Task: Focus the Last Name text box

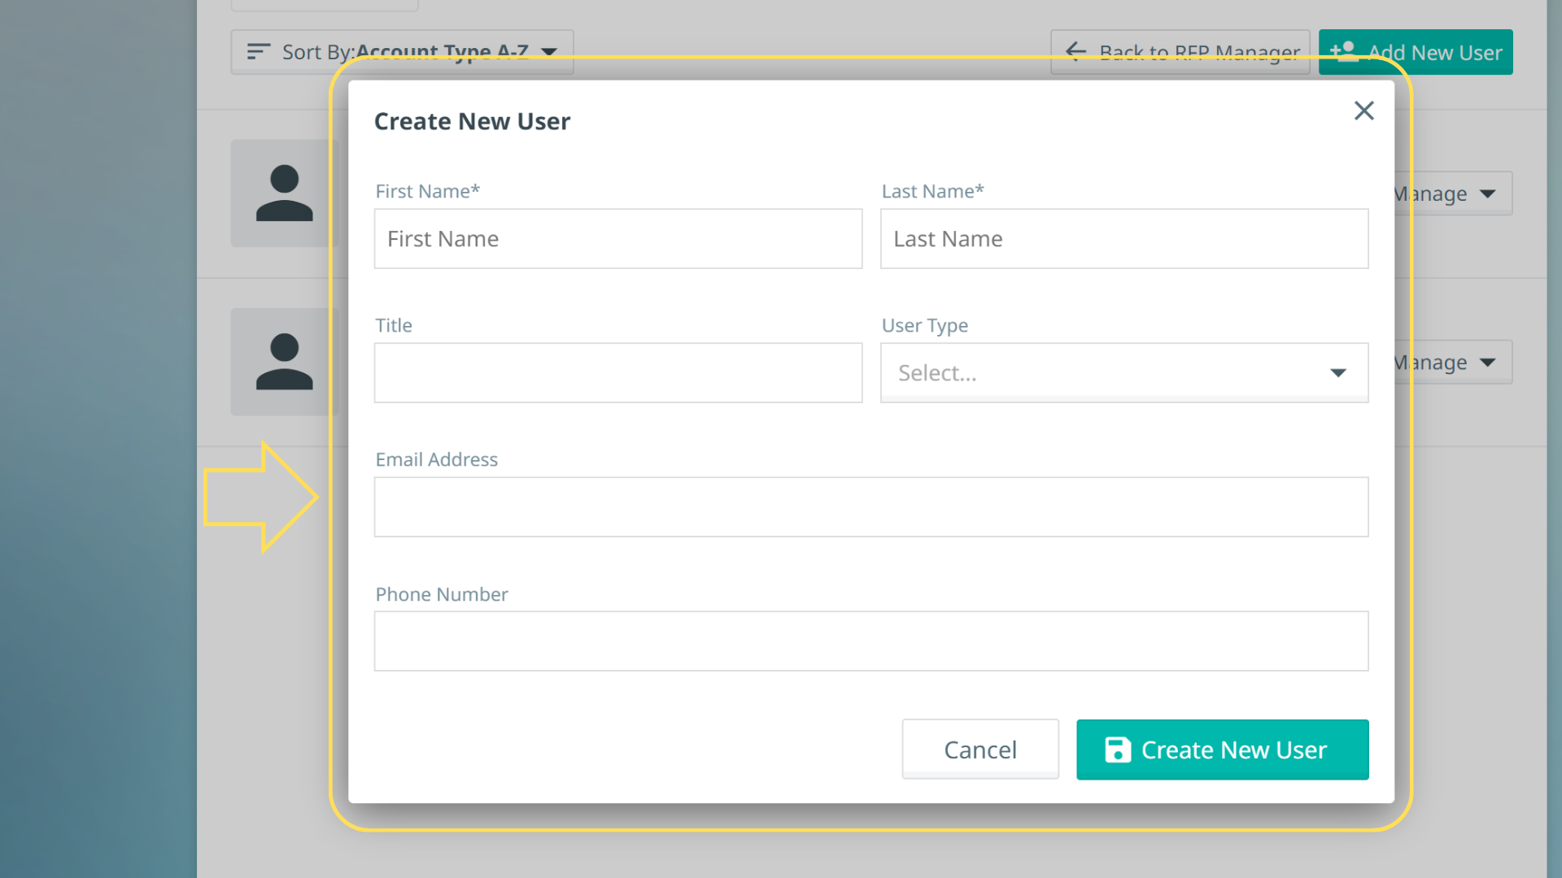Action: tap(1124, 239)
